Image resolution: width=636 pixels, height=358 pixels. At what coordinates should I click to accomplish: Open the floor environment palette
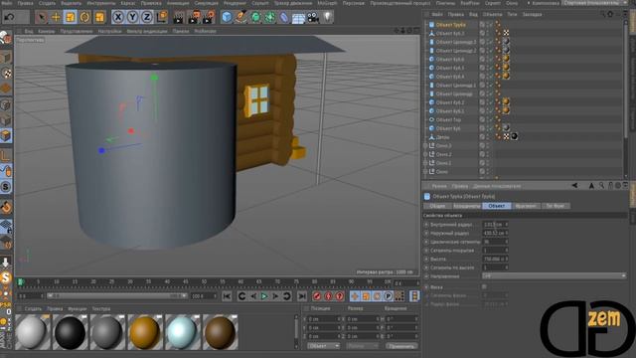tap(298, 17)
